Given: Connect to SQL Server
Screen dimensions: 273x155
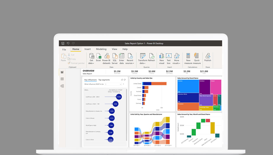Looking at the screenshot, I should click(114, 59).
